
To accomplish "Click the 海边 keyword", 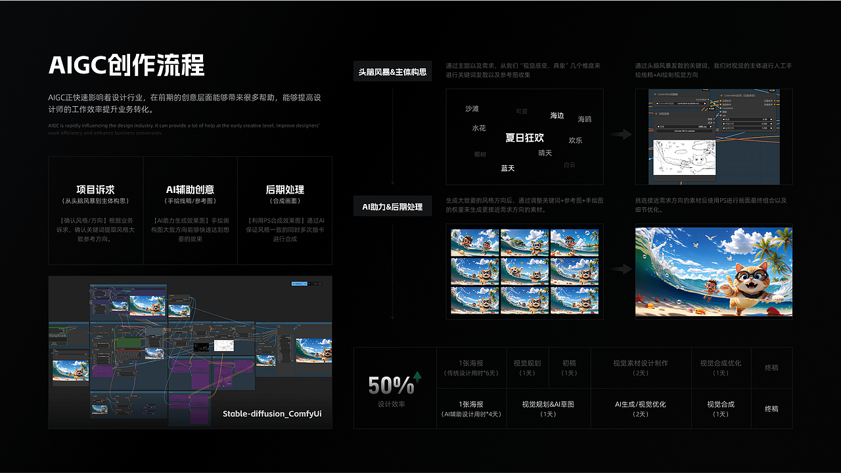I will click(557, 115).
